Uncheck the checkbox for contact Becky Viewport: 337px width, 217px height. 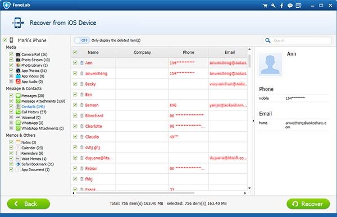pos(75,84)
